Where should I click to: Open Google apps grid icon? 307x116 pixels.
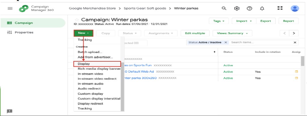point(280,8)
